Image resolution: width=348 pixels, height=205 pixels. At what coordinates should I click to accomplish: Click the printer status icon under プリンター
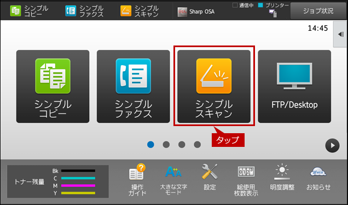(273, 13)
